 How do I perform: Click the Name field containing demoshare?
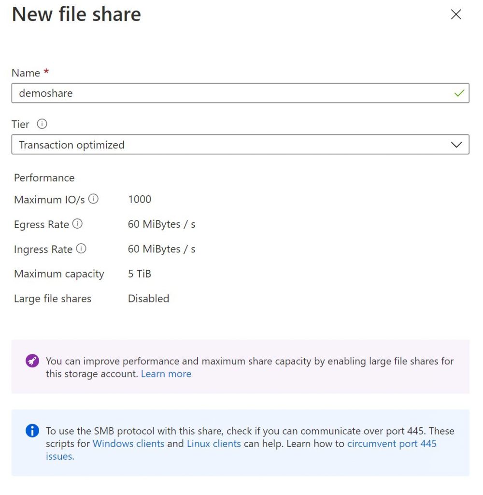[232, 93]
